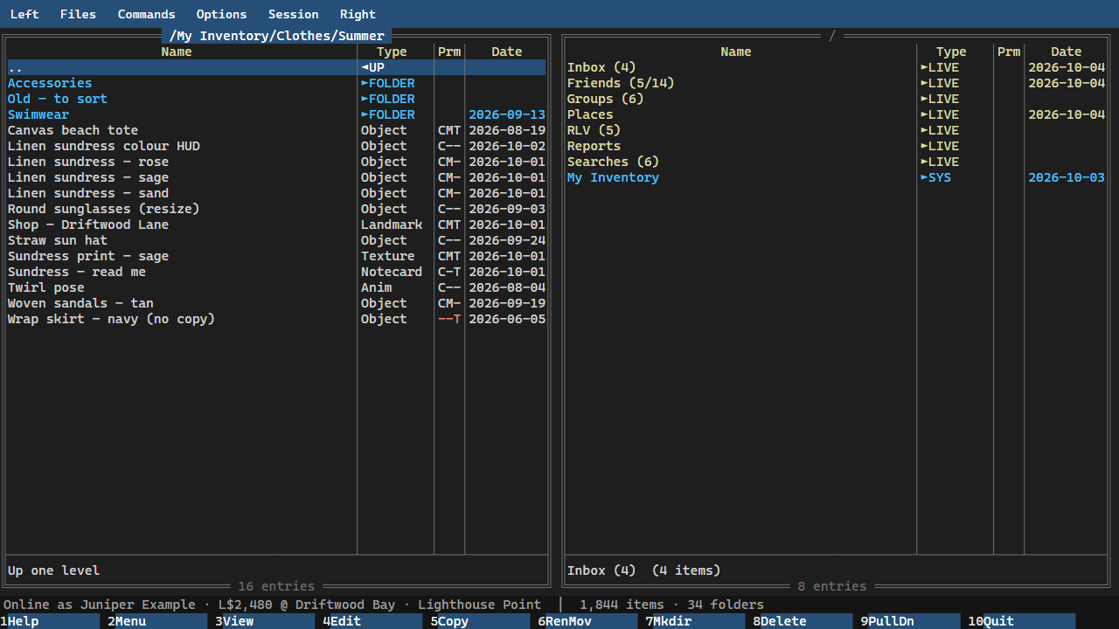Image resolution: width=1119 pixels, height=629 pixels.
Task: Select 'Twirl pose' animation
Action: [276, 287]
